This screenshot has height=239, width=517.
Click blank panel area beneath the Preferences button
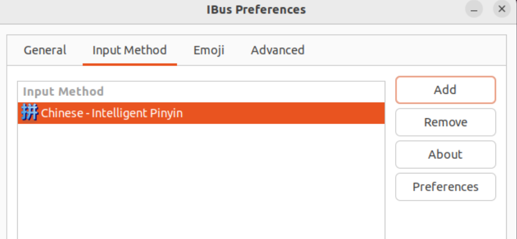pyautogui.click(x=446, y=220)
